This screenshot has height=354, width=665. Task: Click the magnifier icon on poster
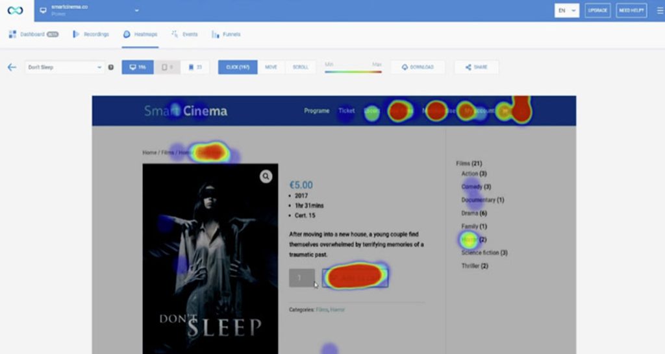tap(266, 176)
